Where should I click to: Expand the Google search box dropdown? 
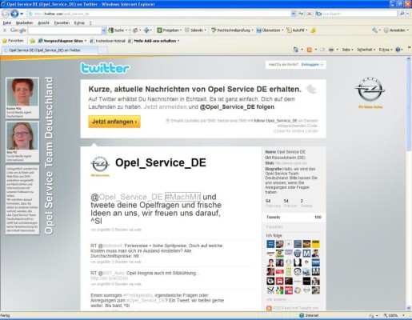104,30
